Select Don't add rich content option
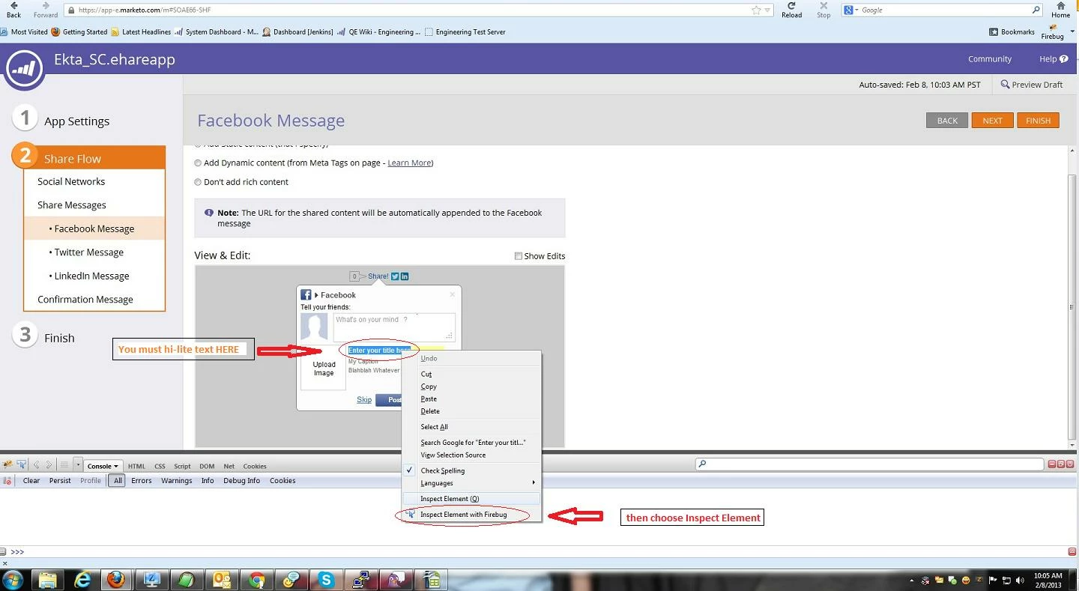1079x591 pixels. 198,182
